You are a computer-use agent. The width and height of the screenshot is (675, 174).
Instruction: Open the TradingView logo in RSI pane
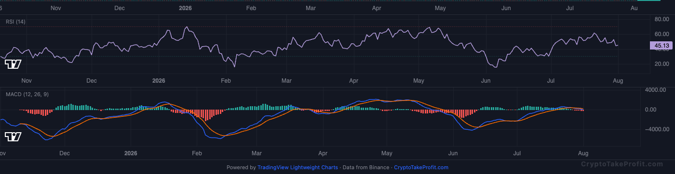click(13, 64)
